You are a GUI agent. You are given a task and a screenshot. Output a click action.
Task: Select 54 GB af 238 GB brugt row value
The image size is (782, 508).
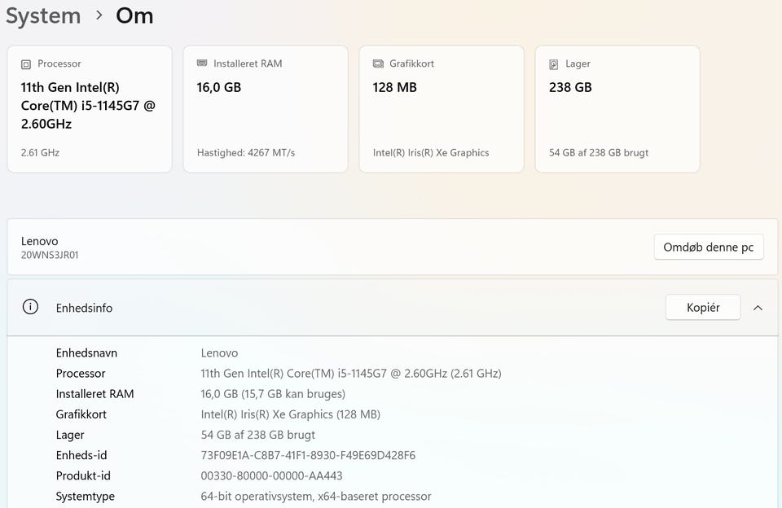click(258, 435)
